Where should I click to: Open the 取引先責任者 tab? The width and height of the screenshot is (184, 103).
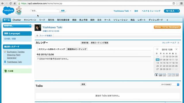[x=63, y=20]
